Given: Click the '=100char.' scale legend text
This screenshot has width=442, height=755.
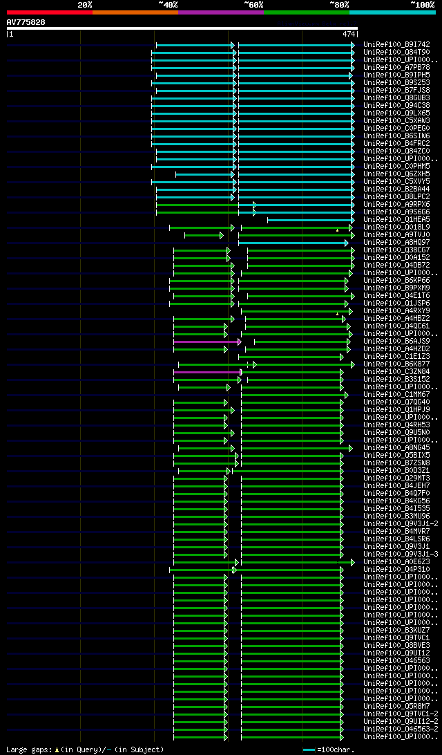Looking at the screenshot, I should pyautogui.click(x=336, y=749).
